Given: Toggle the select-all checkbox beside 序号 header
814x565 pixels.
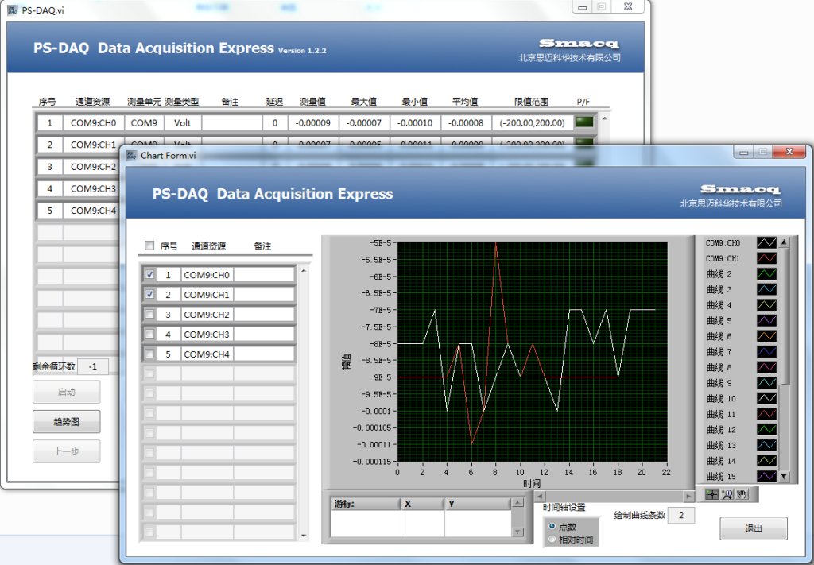Looking at the screenshot, I should pos(149,246).
